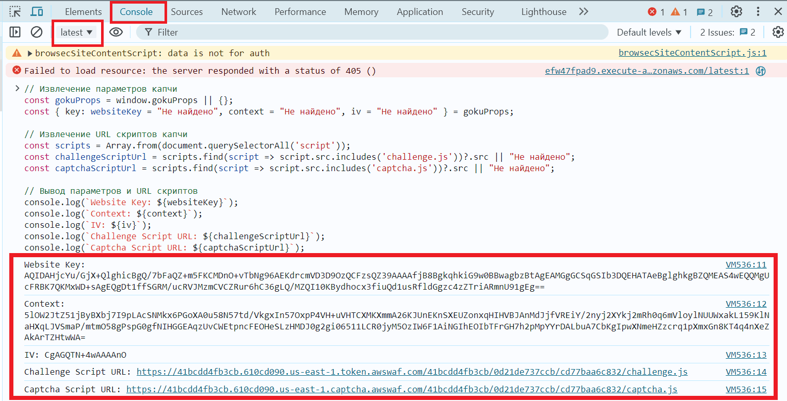This screenshot has height=401, width=787.
Task: Click the red error count badge
Action: pyautogui.click(x=656, y=12)
